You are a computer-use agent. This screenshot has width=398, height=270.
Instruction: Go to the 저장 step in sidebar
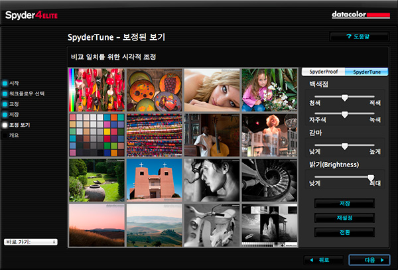coord(5,114)
